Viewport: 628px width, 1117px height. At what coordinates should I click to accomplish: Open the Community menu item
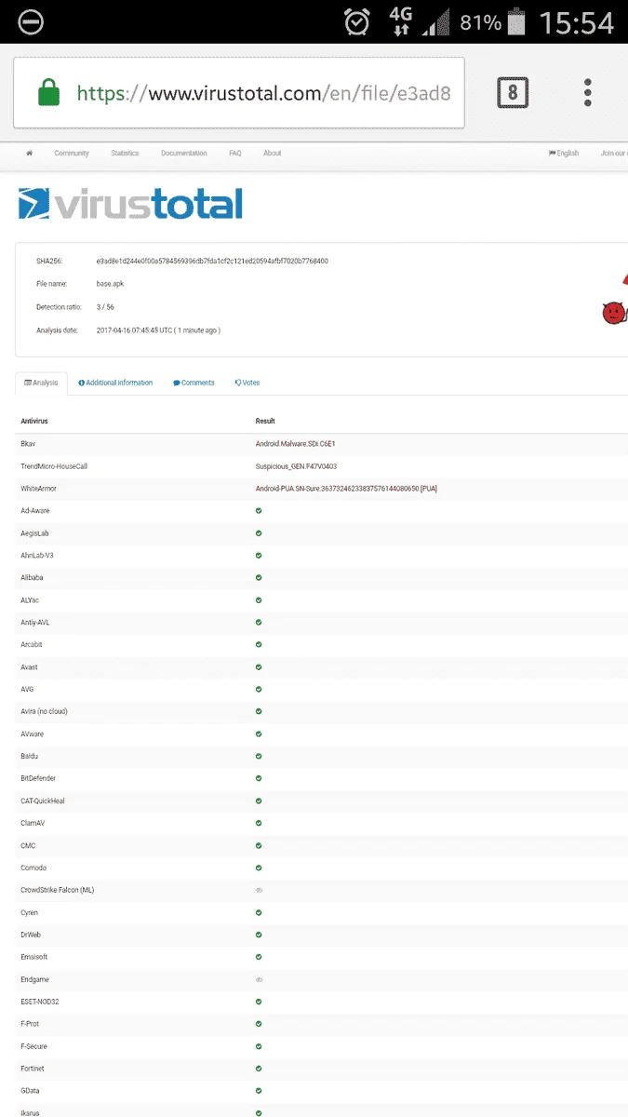coord(72,153)
